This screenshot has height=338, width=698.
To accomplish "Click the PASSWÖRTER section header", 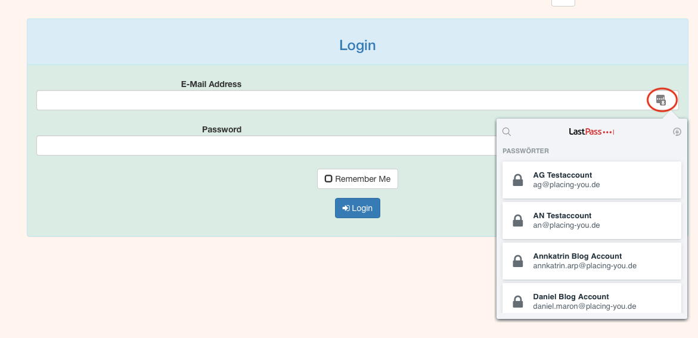I will point(525,151).
